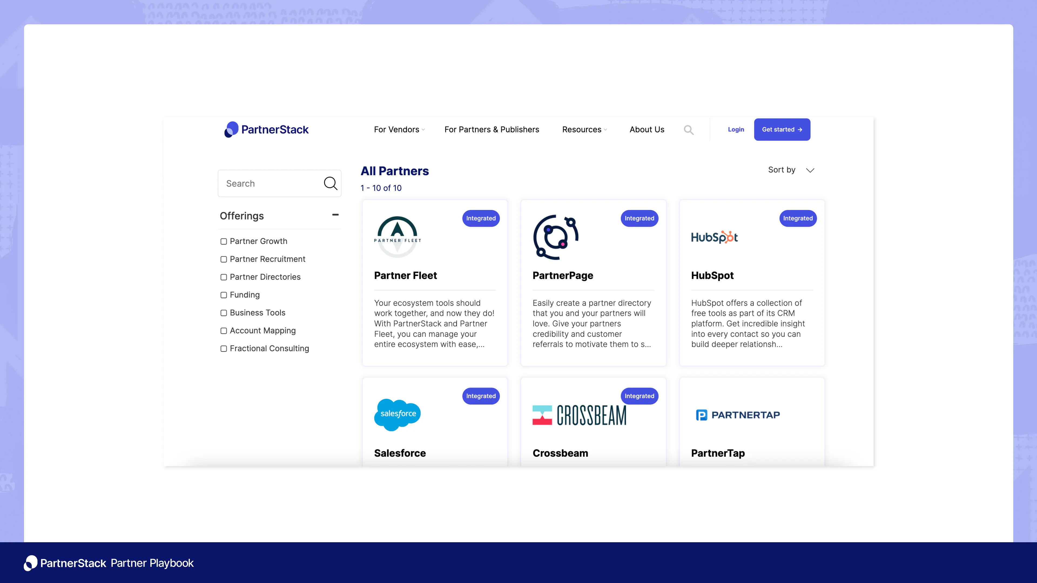Screen dimensions: 1037x583
Task: Click the PartnerPage orbit logo
Action: point(555,237)
